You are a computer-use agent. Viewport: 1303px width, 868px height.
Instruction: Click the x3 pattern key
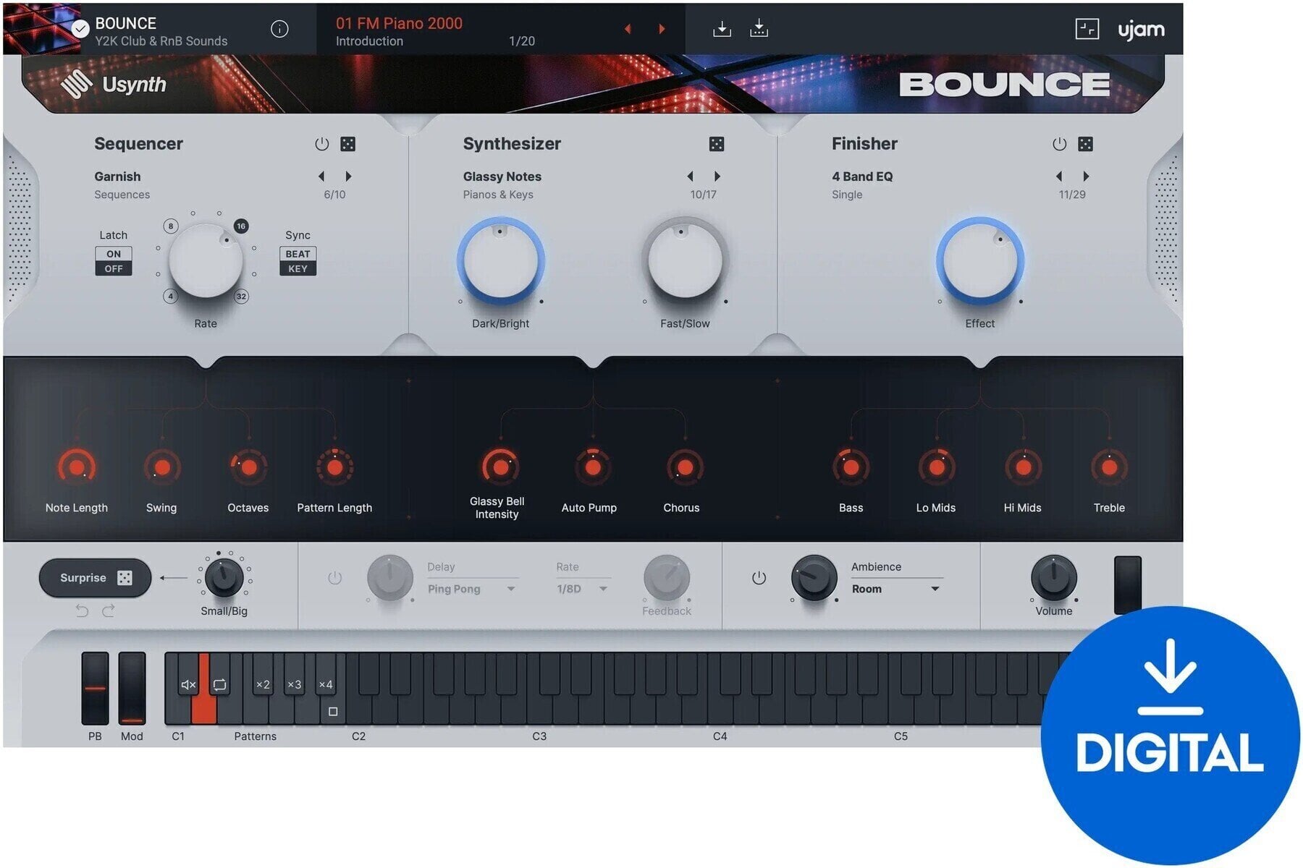294,684
